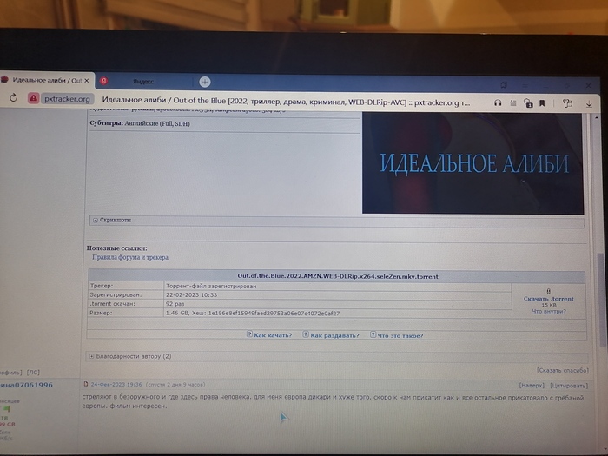
Task: Click the '92 раз' download count value
Action: tap(175, 304)
